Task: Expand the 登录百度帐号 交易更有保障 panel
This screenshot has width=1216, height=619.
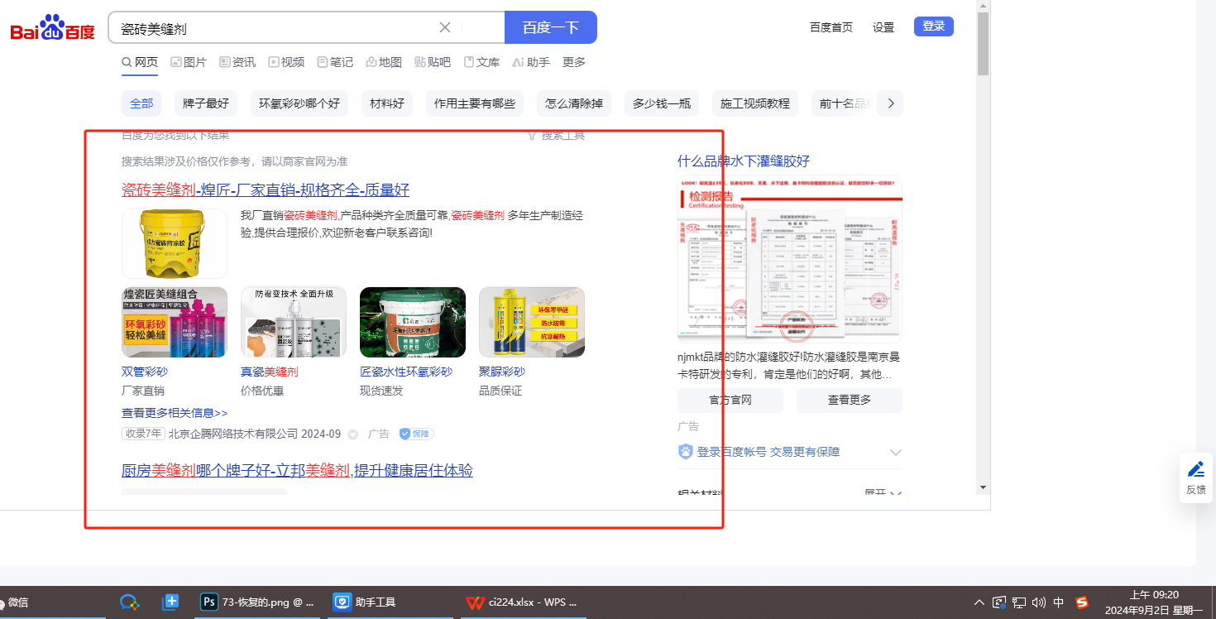Action: (895, 452)
